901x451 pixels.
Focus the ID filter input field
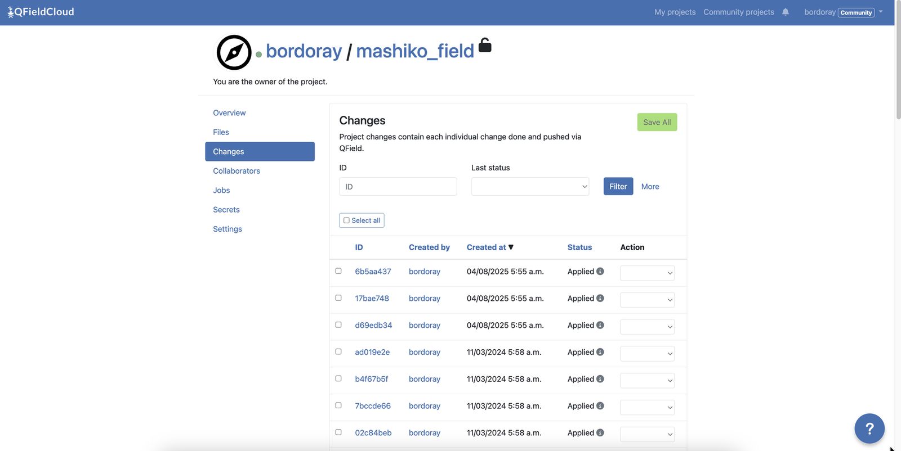pyautogui.click(x=398, y=187)
